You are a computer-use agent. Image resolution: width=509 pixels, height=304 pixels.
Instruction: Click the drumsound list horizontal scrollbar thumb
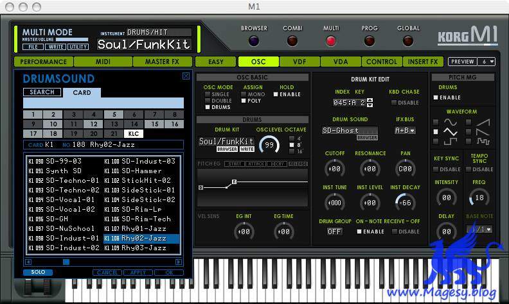pos(66,262)
